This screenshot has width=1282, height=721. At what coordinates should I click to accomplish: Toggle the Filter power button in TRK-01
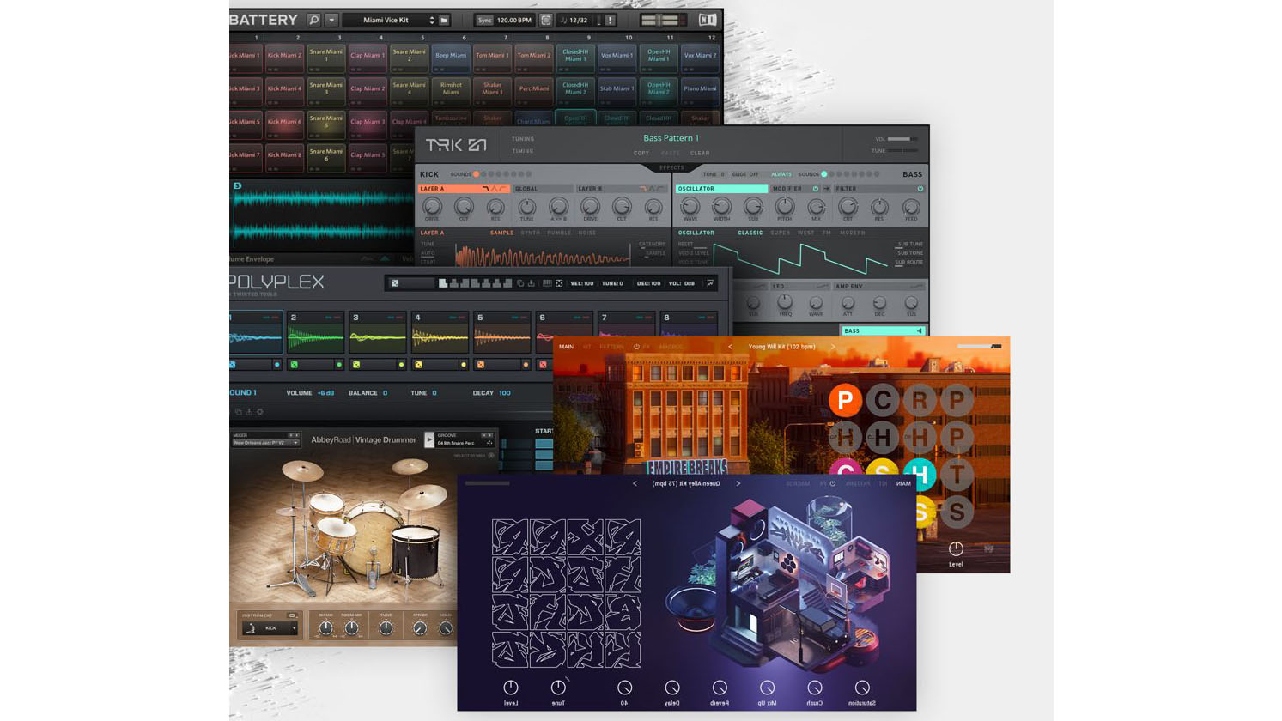pos(920,189)
